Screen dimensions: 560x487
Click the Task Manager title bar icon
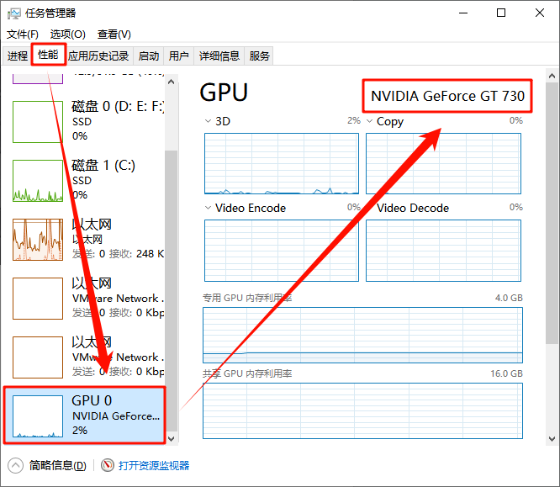point(14,13)
